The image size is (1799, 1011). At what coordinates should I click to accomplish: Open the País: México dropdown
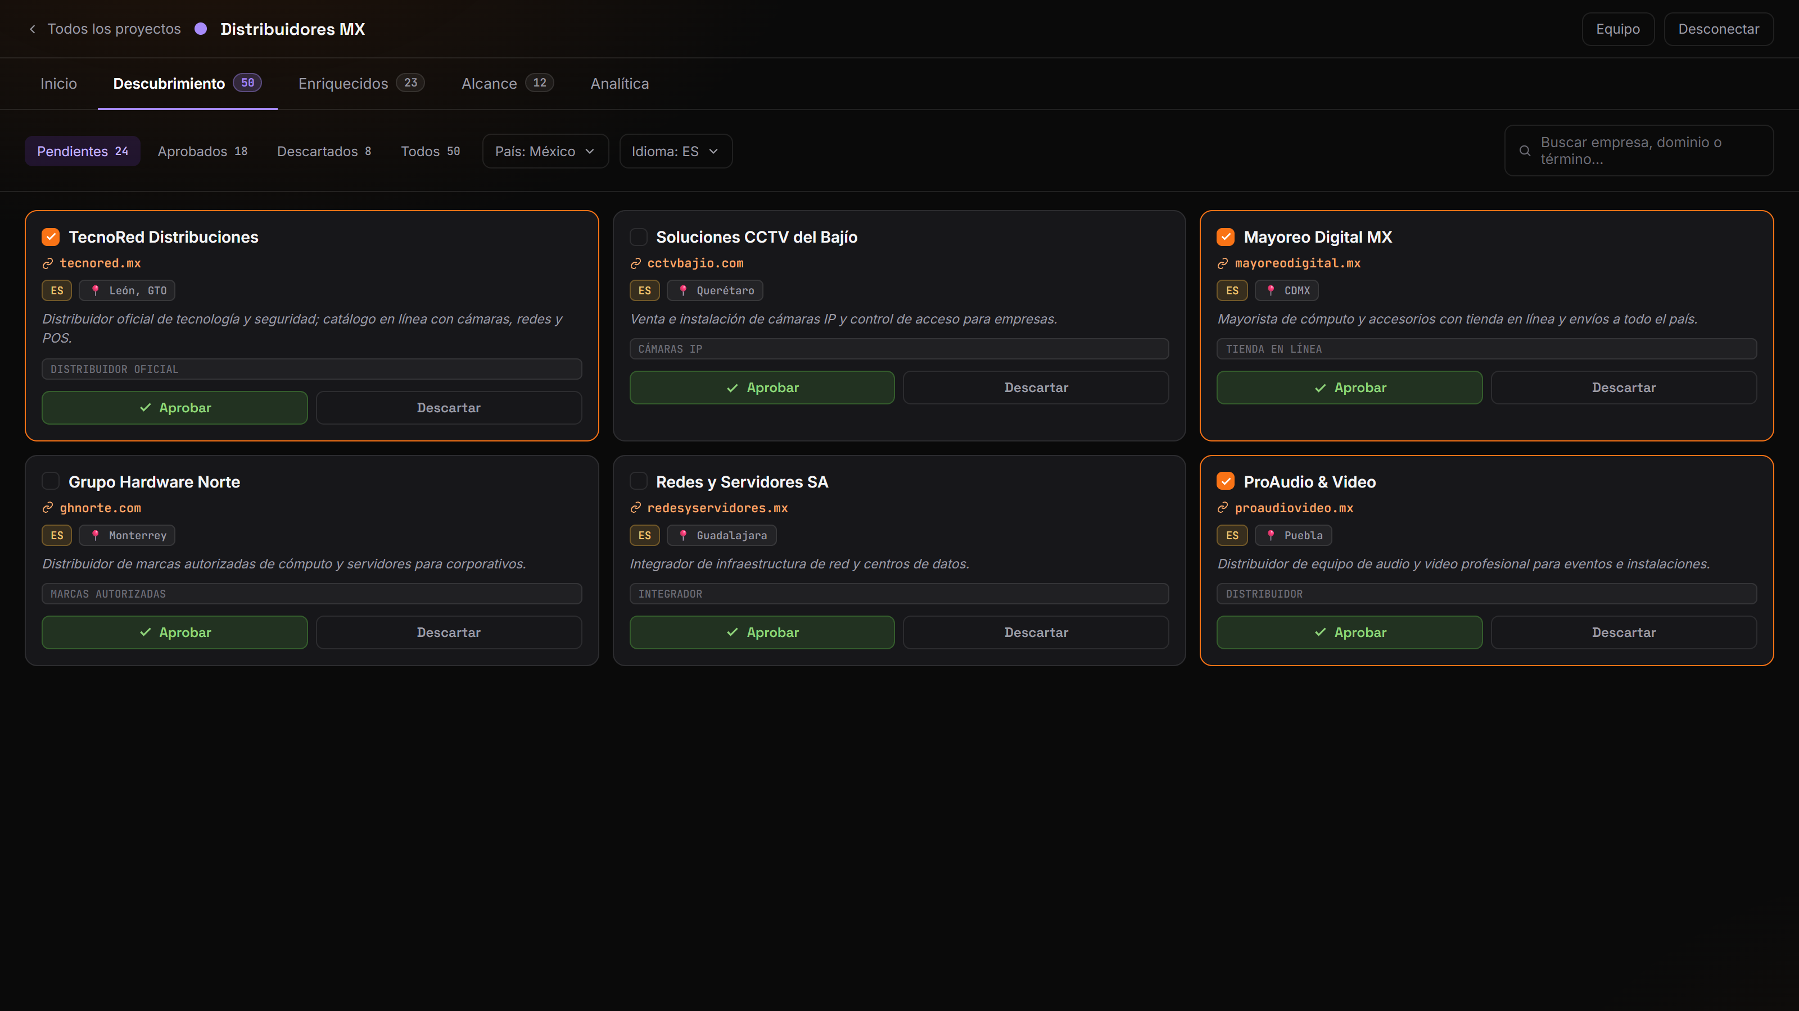545,152
